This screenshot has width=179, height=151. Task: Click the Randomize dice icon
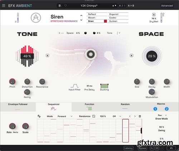tap(94, 116)
